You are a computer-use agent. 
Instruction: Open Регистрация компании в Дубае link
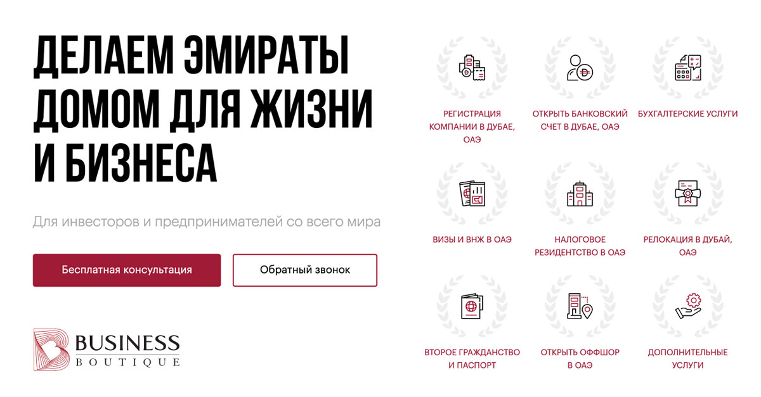(472, 127)
